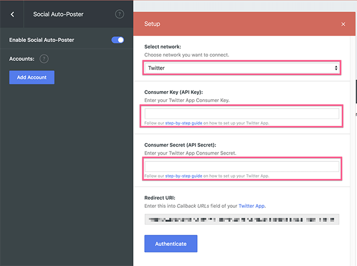Click 'Enter your Twitter App Consumer Secret.' text
Viewport: 357px width, 266px height.
[x=191, y=153]
